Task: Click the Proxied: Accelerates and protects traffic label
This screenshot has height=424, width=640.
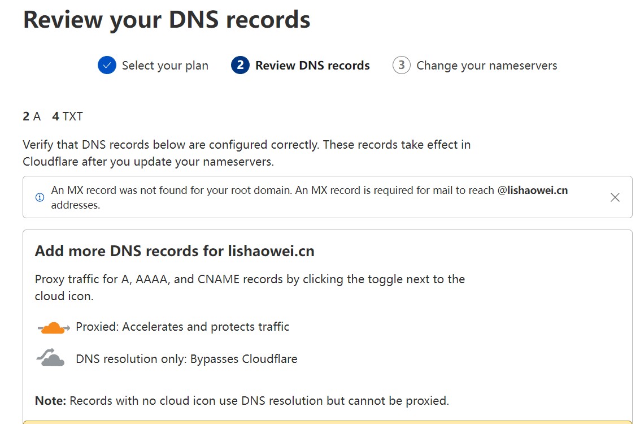Action: click(x=182, y=327)
